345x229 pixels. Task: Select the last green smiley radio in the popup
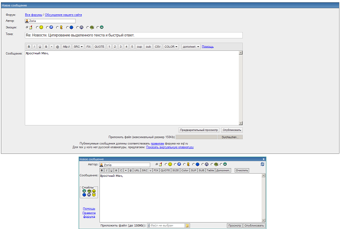click(x=221, y=164)
